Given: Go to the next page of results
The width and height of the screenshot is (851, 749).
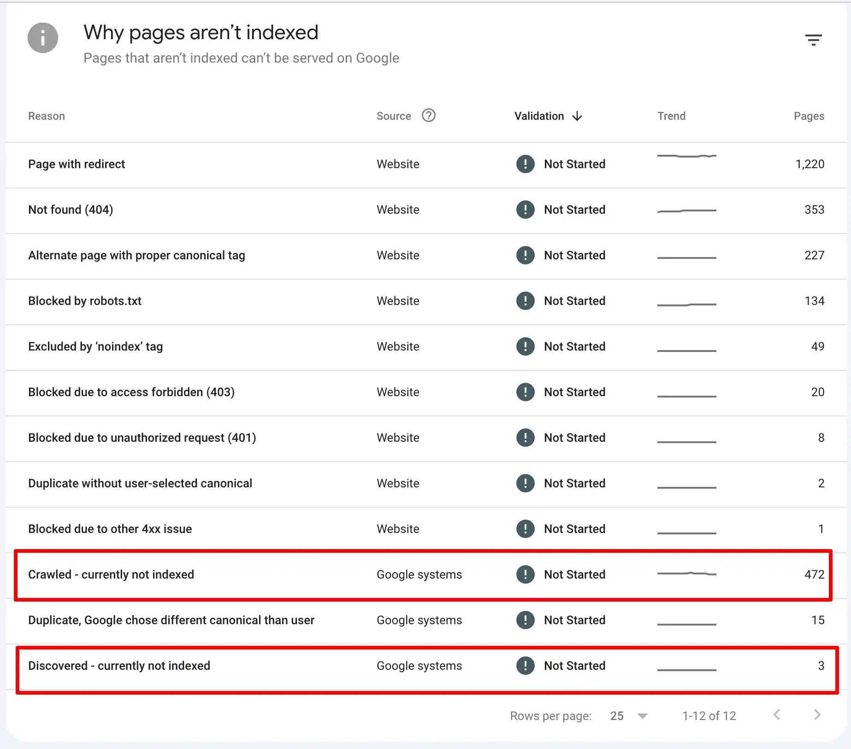Looking at the screenshot, I should [817, 714].
